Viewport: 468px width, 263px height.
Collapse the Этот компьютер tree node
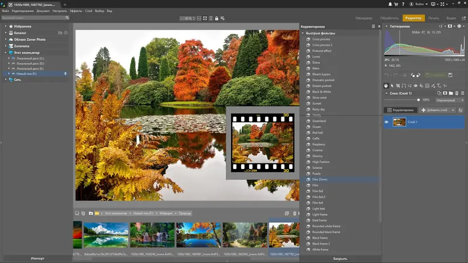(5, 53)
